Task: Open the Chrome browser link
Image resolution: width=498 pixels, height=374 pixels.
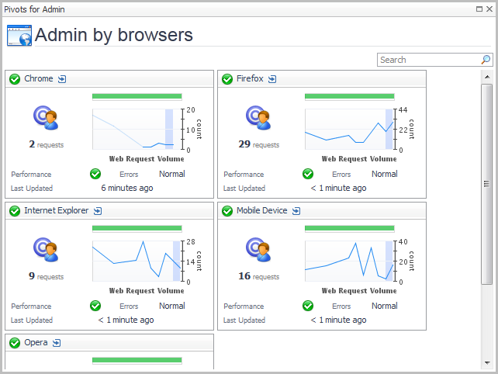Action: (38, 79)
